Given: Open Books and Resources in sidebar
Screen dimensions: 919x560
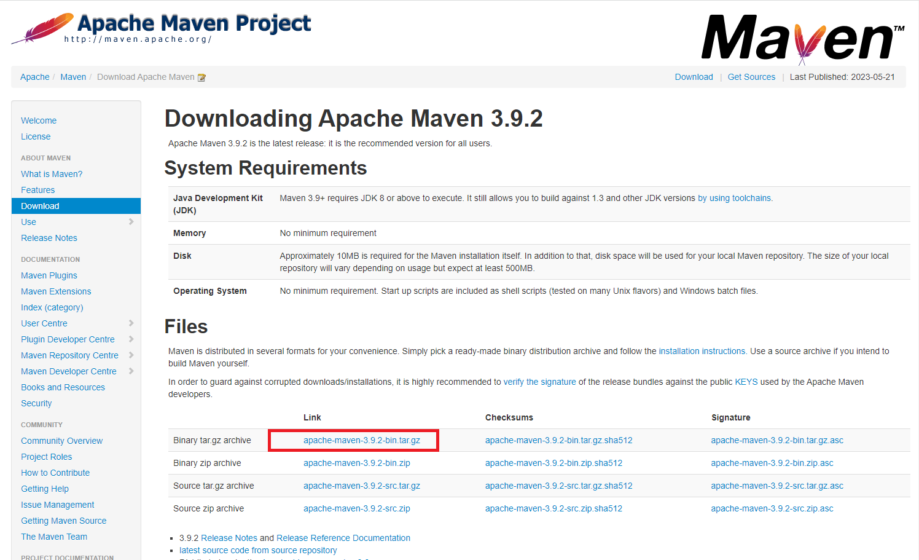Looking at the screenshot, I should [63, 387].
